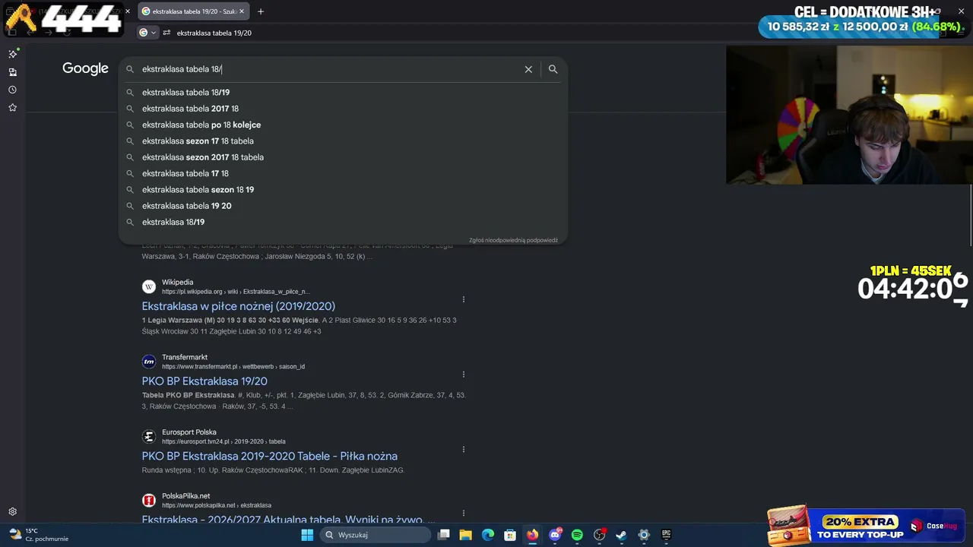This screenshot has width=973, height=547.
Task: Click the eurosport.tvn24.pl URL breadcrumb
Action: pos(223,441)
